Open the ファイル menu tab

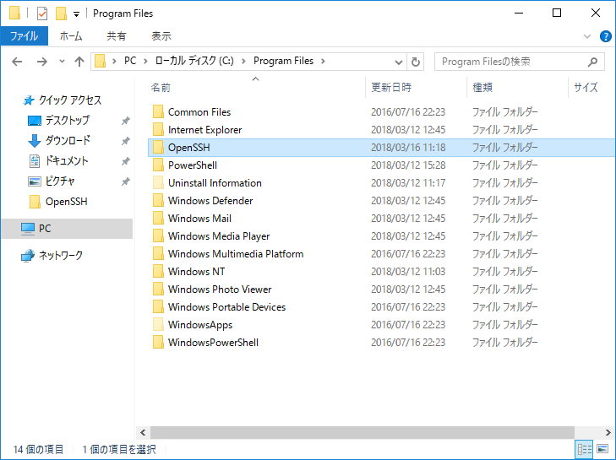coord(24,36)
